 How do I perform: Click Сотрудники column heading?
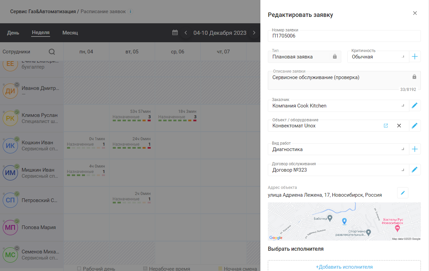coord(16,52)
